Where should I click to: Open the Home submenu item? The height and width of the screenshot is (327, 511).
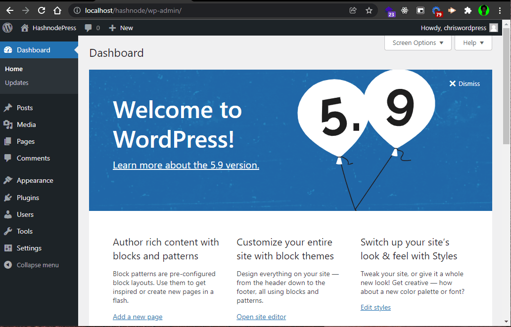(x=14, y=69)
